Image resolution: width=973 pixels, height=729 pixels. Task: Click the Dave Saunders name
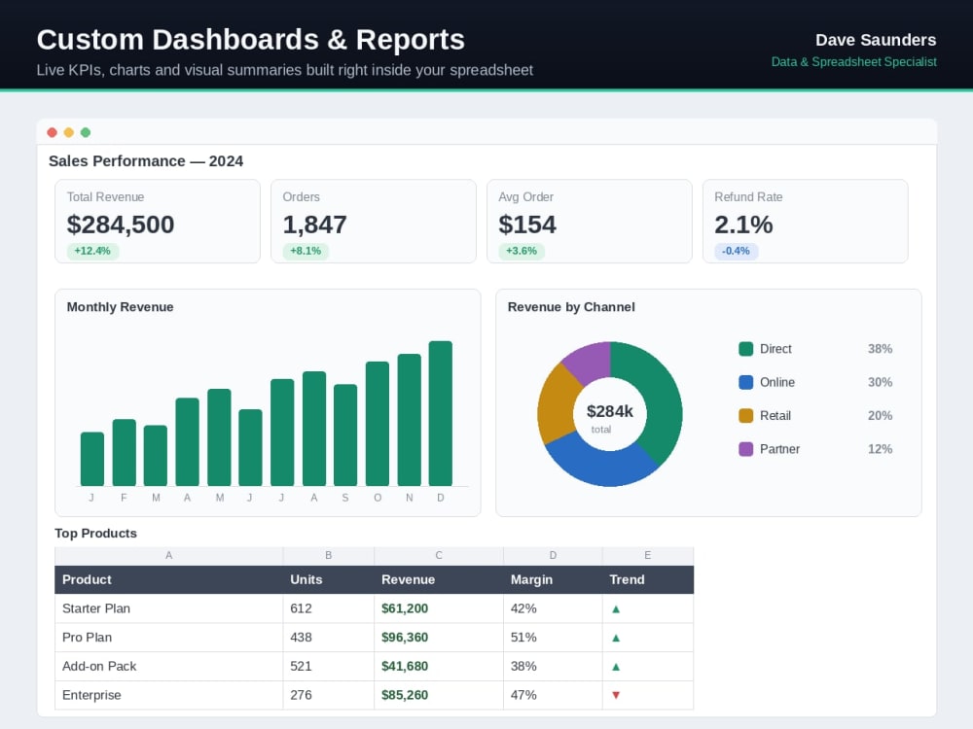pos(876,40)
